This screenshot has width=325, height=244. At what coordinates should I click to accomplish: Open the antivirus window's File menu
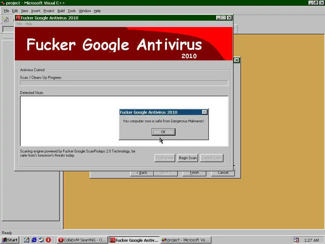tap(19, 24)
